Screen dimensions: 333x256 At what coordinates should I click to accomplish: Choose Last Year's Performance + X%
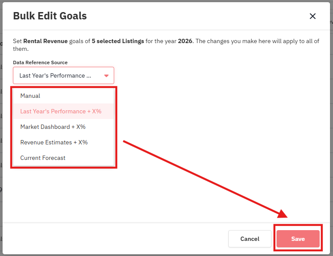click(x=63, y=111)
